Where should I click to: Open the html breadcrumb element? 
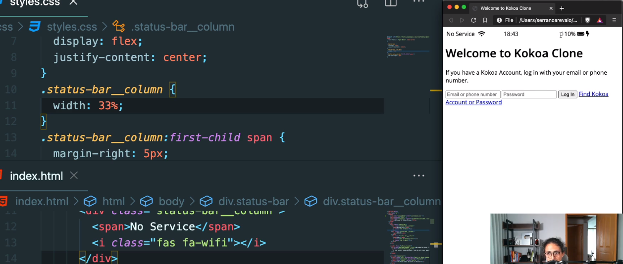coord(113,201)
